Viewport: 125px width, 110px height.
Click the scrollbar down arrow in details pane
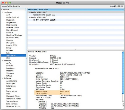[x=123, y=106]
